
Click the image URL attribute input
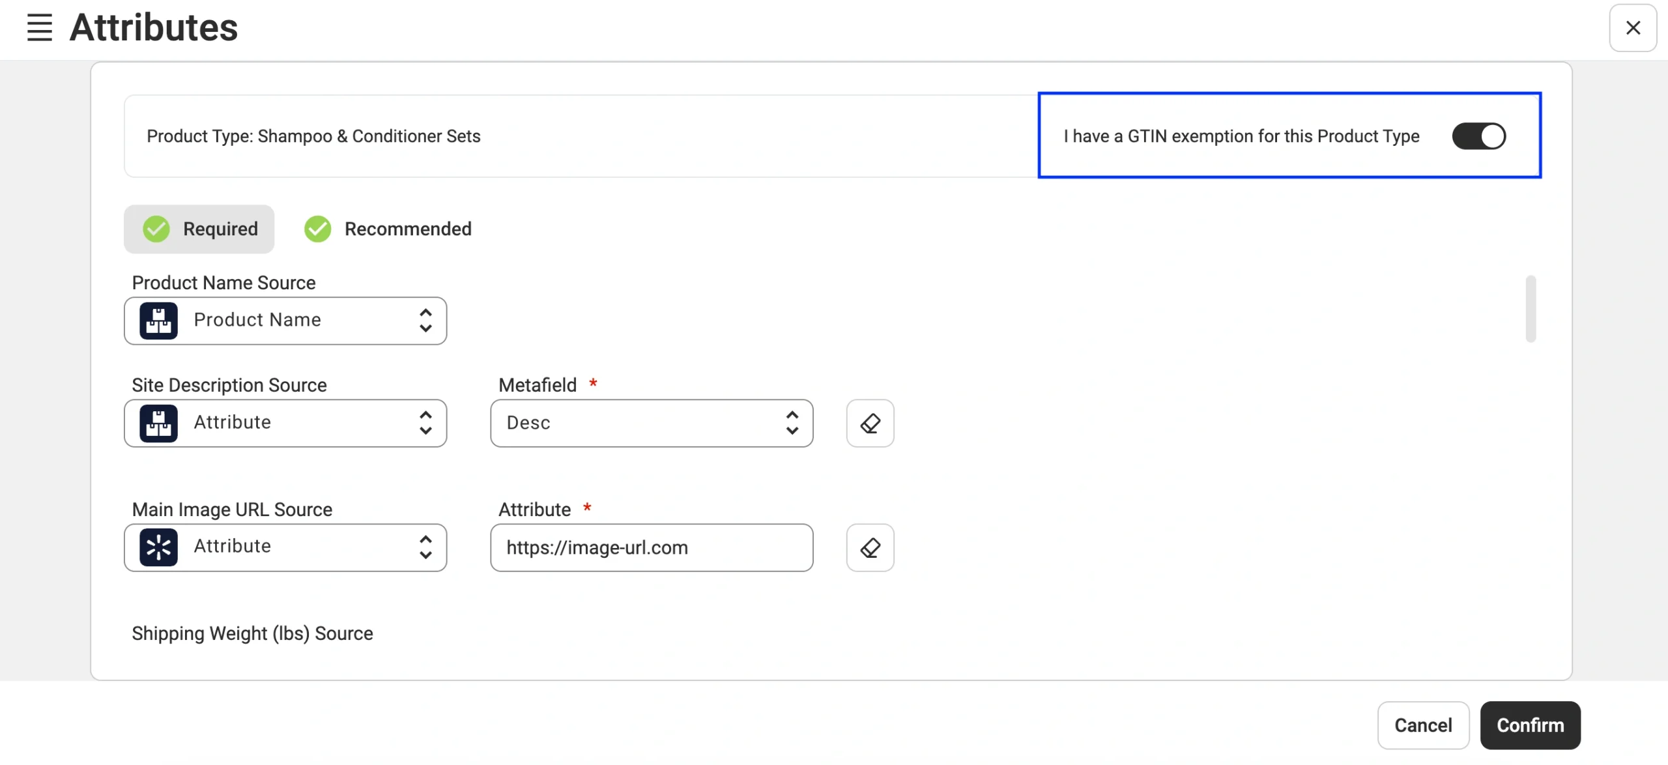(651, 548)
